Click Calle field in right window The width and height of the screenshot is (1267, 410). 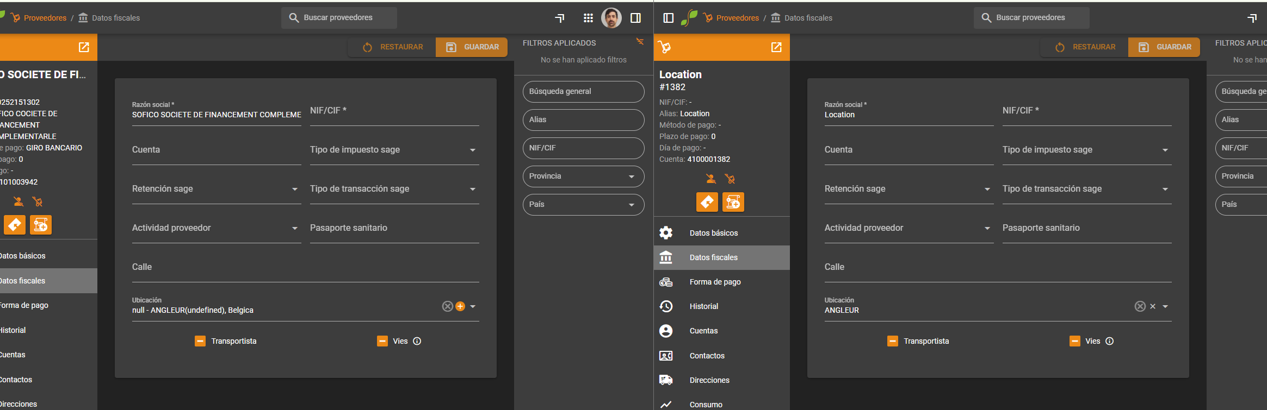(x=998, y=267)
